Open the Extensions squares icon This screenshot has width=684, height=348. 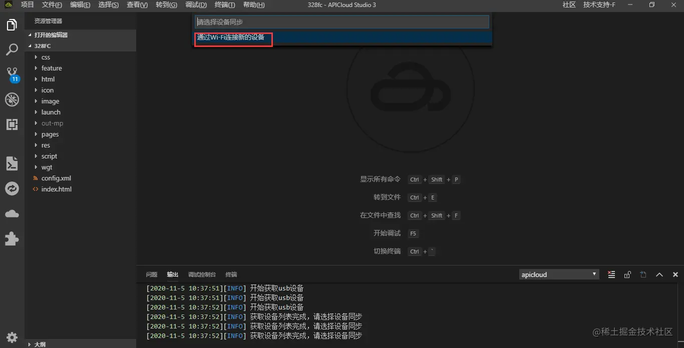click(12, 124)
